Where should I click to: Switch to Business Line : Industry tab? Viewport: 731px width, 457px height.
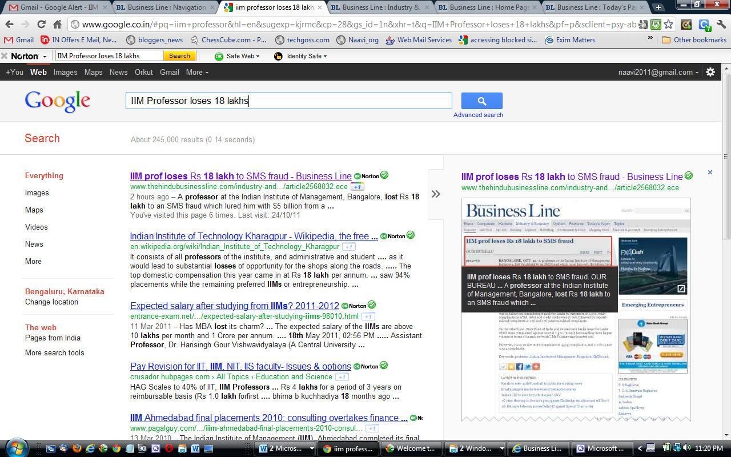[x=380, y=7]
